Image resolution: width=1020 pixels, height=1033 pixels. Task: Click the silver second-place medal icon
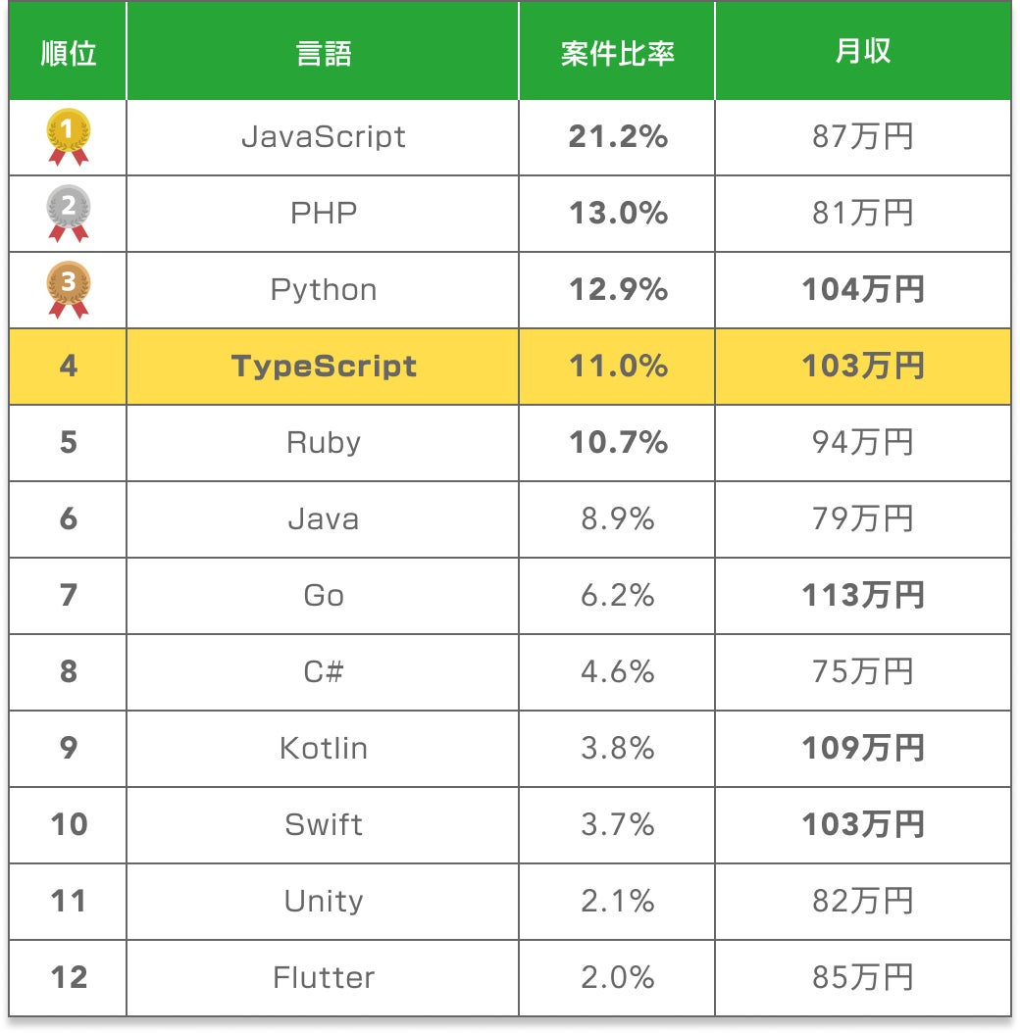pyautogui.click(x=69, y=213)
